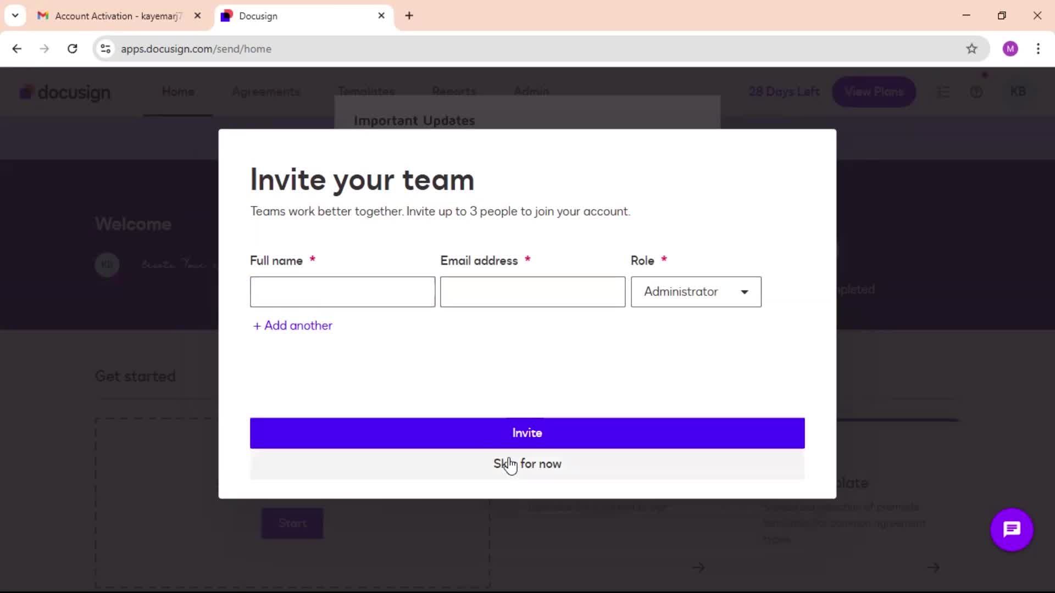Image resolution: width=1055 pixels, height=593 pixels.
Task: Close the Account Activation Gmail tab
Action: (198, 16)
